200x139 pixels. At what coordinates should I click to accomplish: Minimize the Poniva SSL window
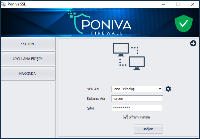coord(164,4)
